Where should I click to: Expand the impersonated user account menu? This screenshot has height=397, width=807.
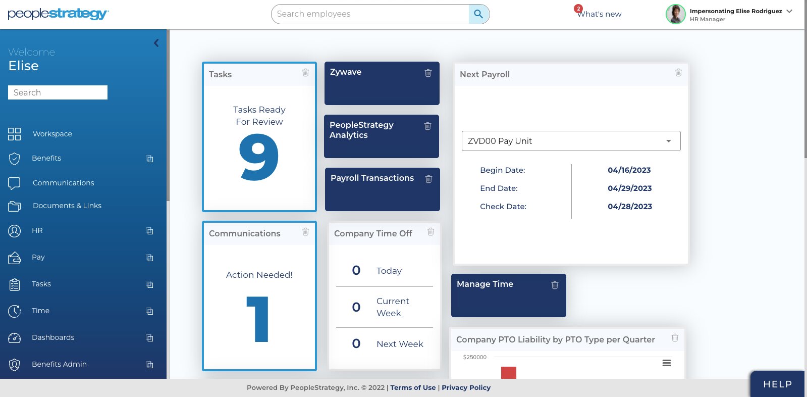(789, 11)
